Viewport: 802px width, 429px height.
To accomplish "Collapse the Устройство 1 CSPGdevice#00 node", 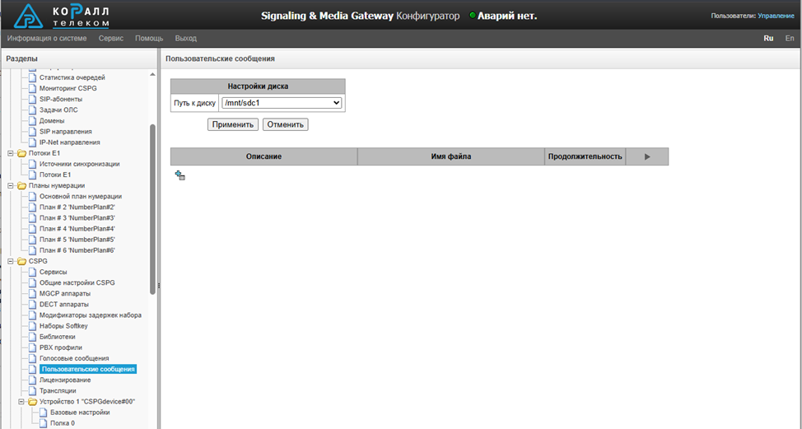I will (21, 402).
